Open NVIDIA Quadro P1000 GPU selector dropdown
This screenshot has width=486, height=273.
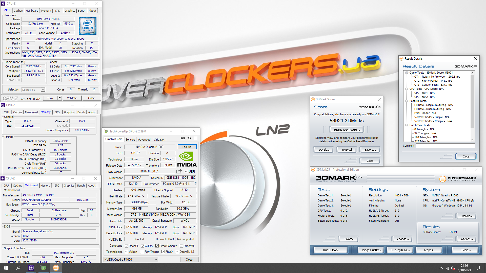pyautogui.click(x=131, y=260)
